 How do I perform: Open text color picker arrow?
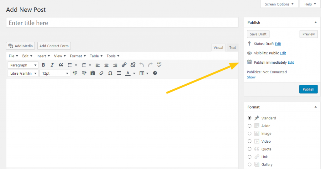click(134, 73)
